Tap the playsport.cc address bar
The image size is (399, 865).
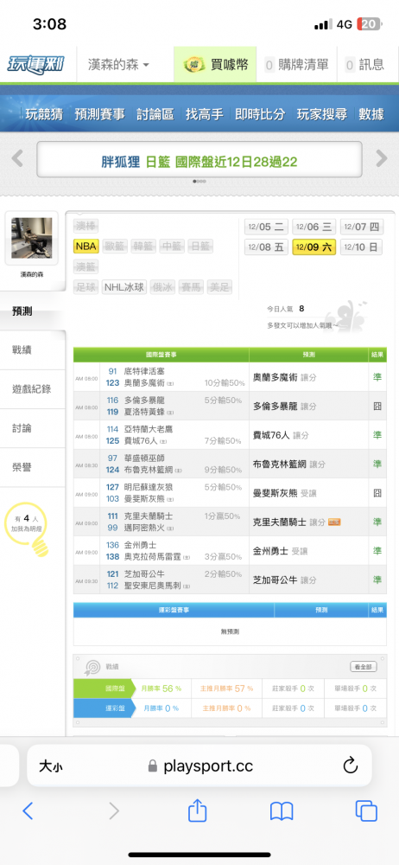199,766
